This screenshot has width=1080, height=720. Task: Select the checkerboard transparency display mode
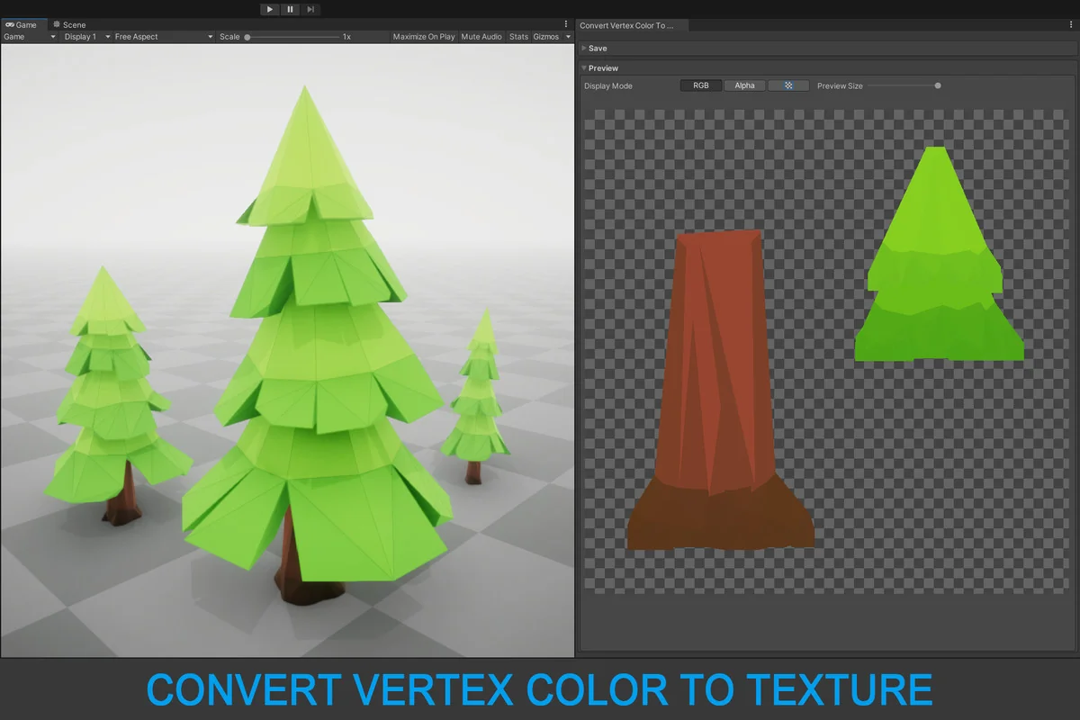pyautogui.click(x=787, y=85)
